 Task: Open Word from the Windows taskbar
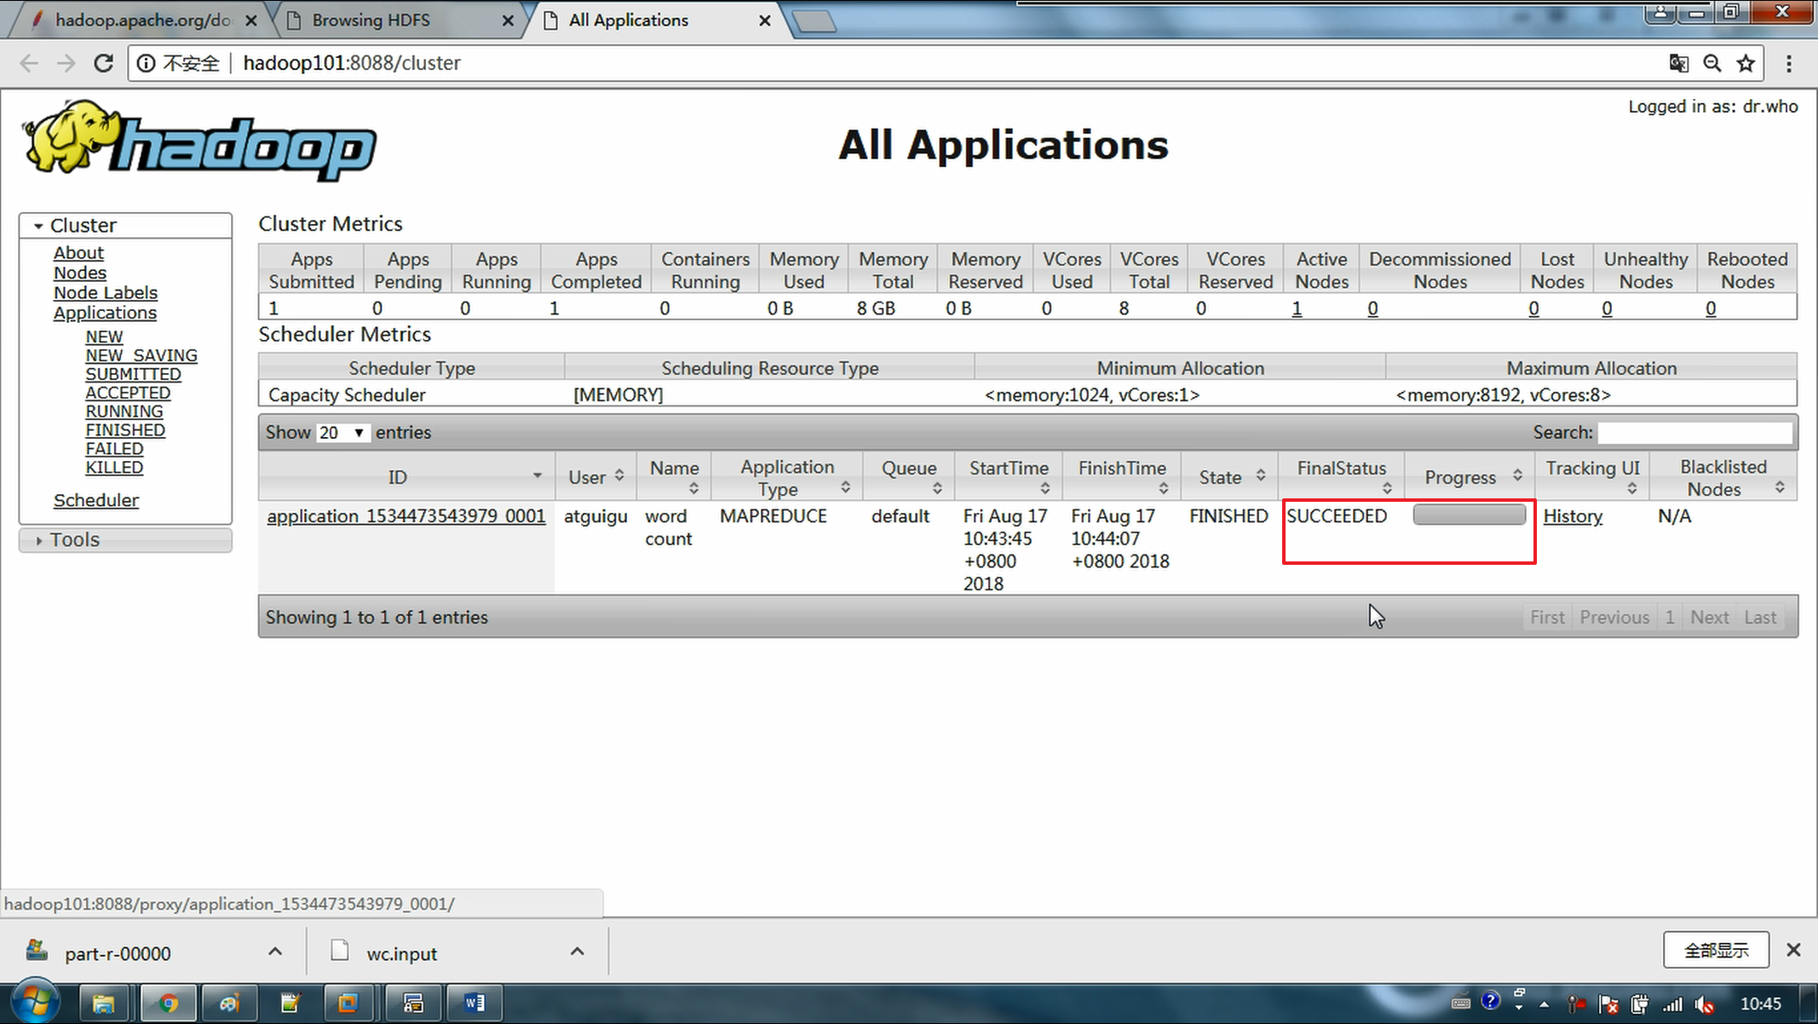coord(474,1003)
